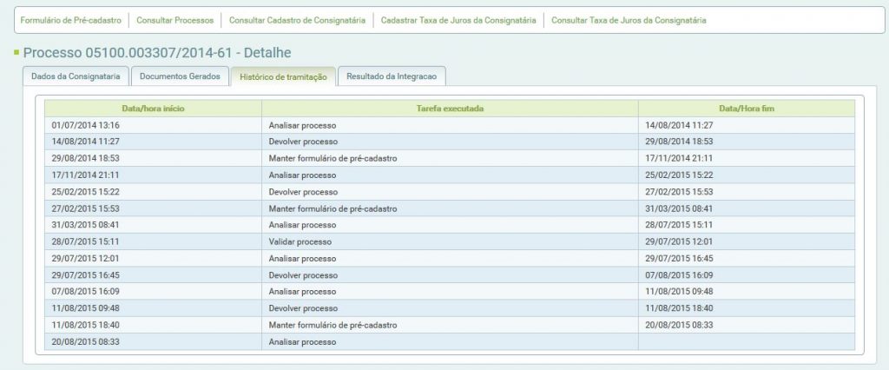
Task: Click Validar processo task cell
Action: point(300,241)
